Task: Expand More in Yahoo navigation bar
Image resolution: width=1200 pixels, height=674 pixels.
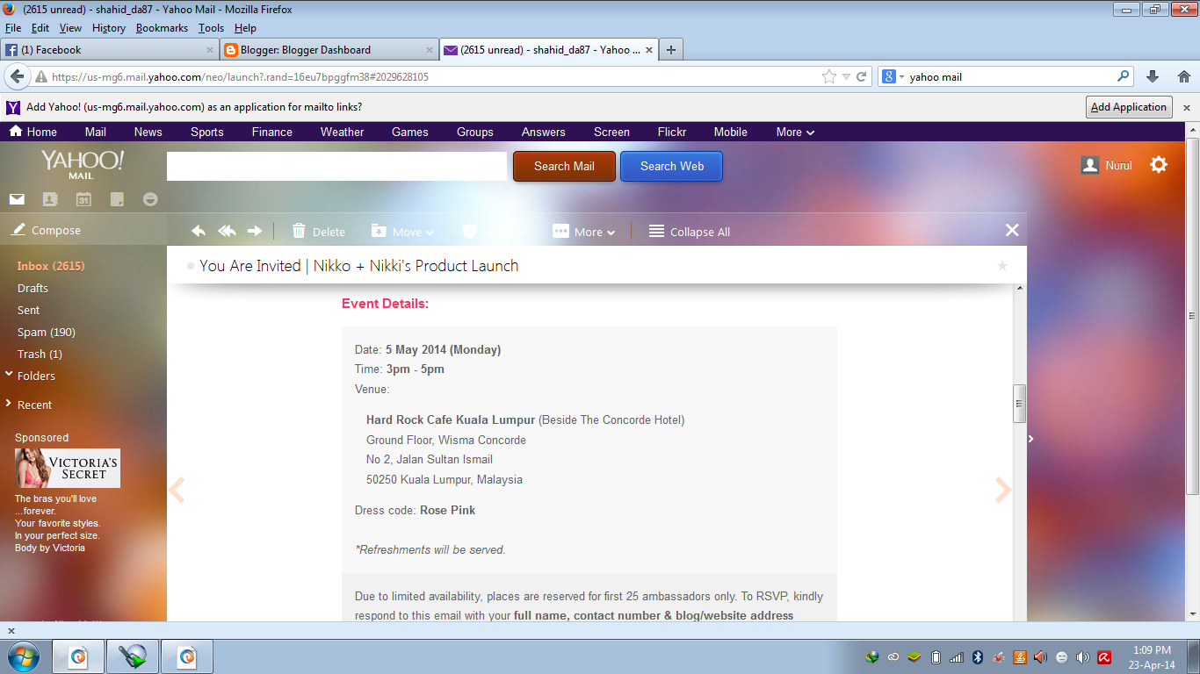Action: tap(795, 132)
